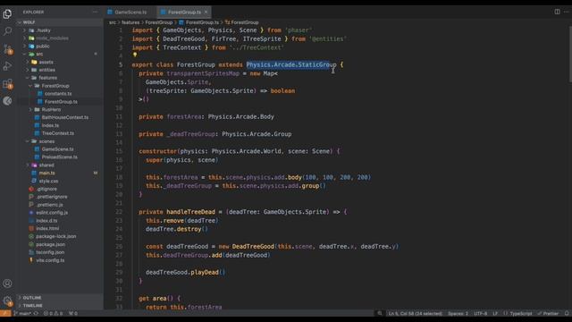Click the Prettier status bar item
The height and width of the screenshot is (322, 572).
pos(548,313)
